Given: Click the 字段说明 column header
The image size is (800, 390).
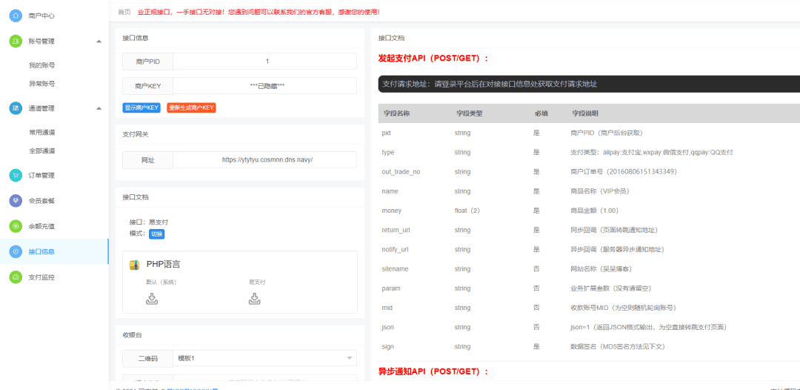Looking at the screenshot, I should (x=585, y=113).
